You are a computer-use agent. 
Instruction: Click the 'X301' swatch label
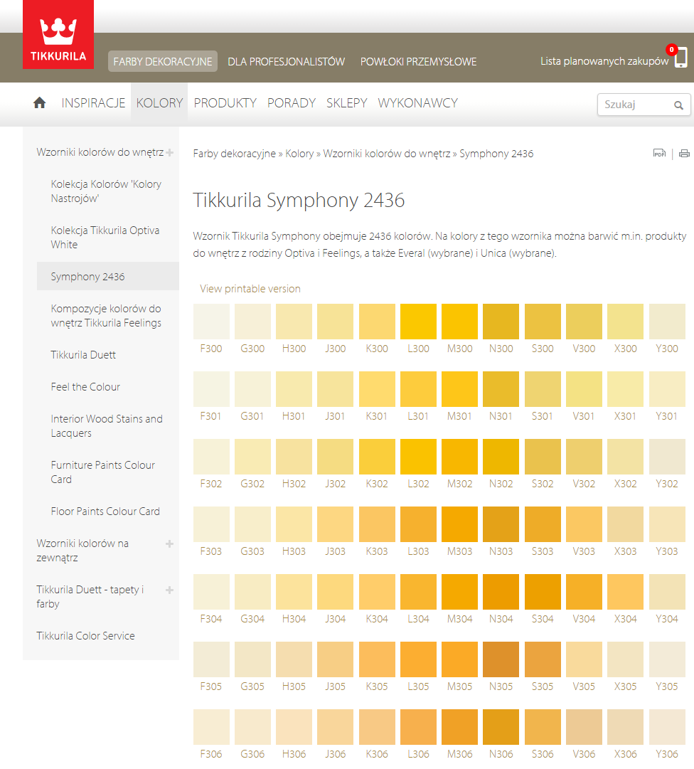pos(626,416)
